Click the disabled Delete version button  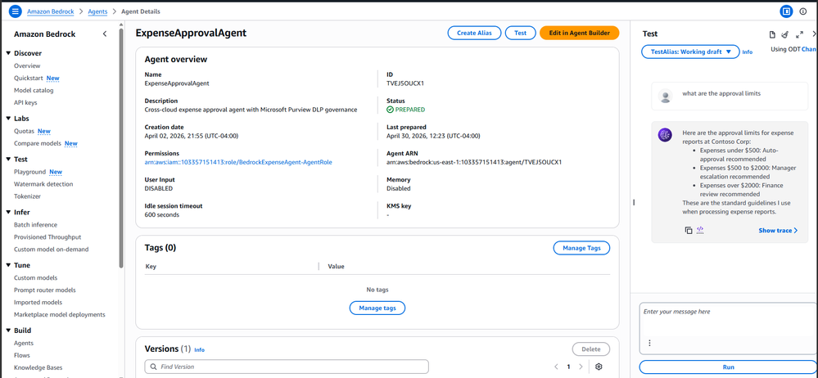tap(591, 349)
